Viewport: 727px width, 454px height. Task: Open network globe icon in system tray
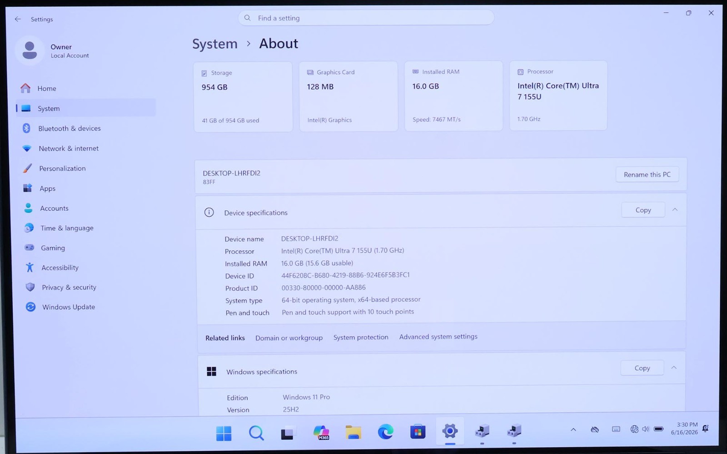(x=634, y=429)
